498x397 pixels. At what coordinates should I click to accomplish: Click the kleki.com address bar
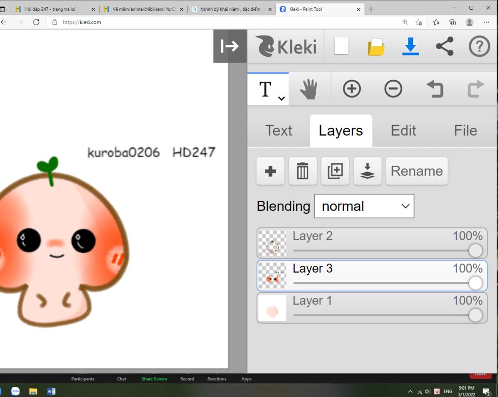222,22
